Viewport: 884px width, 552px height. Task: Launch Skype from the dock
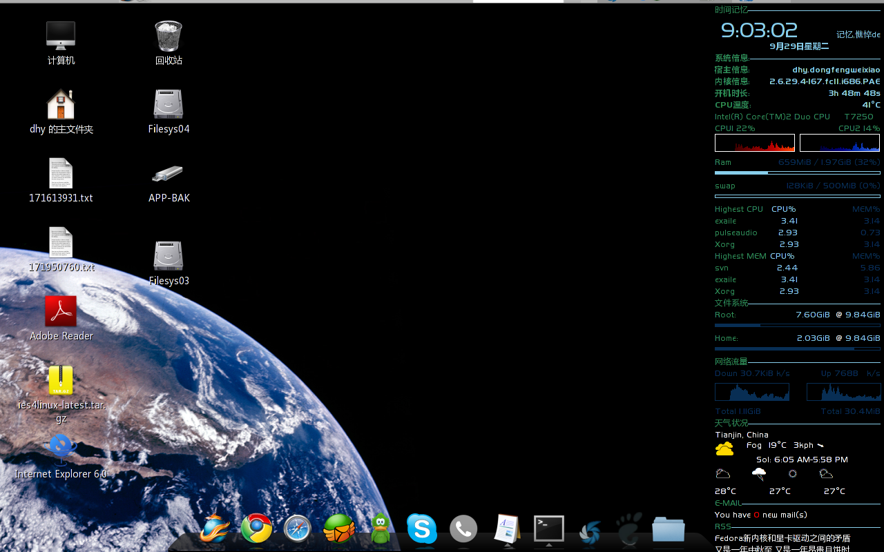tap(422, 529)
